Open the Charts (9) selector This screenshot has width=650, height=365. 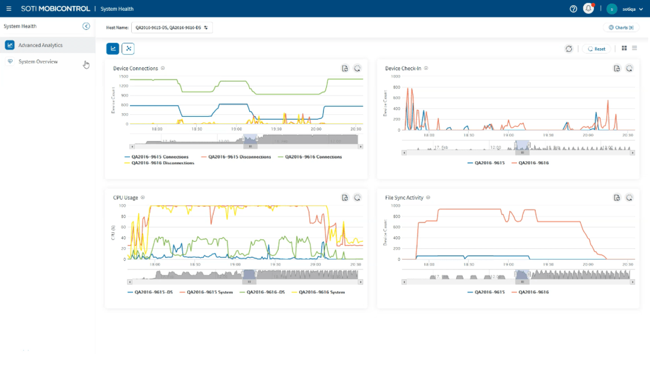click(621, 28)
